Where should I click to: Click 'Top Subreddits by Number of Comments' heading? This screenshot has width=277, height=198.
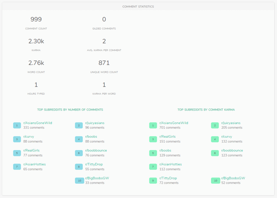click(70, 110)
